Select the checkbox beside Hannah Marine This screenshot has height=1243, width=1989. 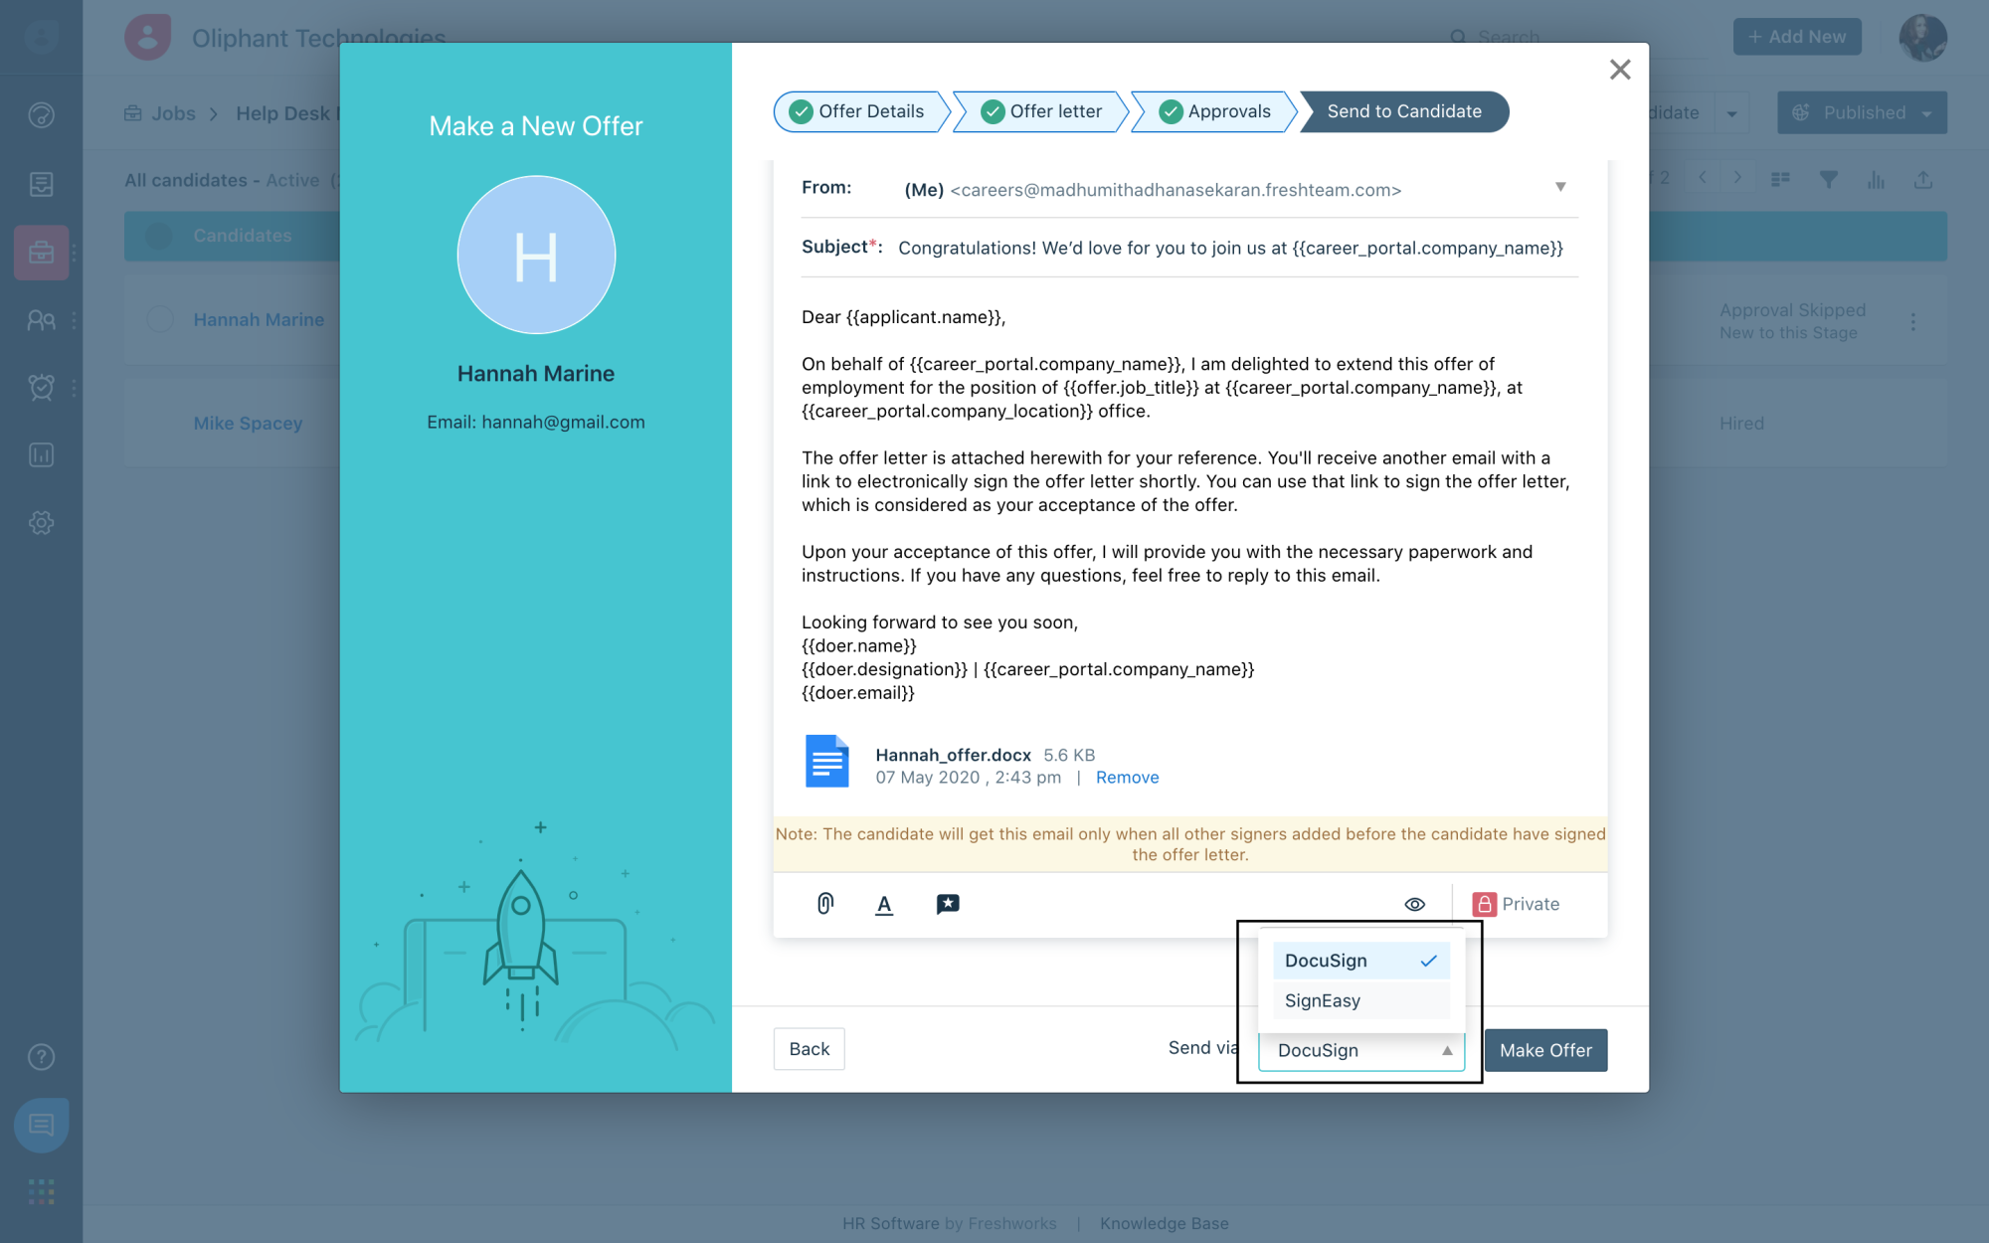click(160, 319)
